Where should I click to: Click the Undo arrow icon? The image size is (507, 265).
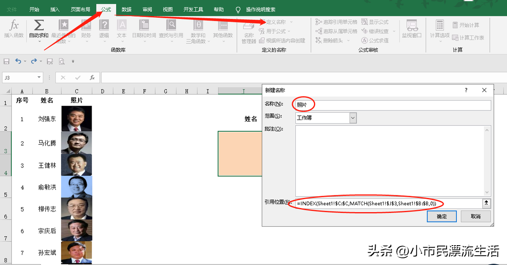pyautogui.click(x=18, y=62)
